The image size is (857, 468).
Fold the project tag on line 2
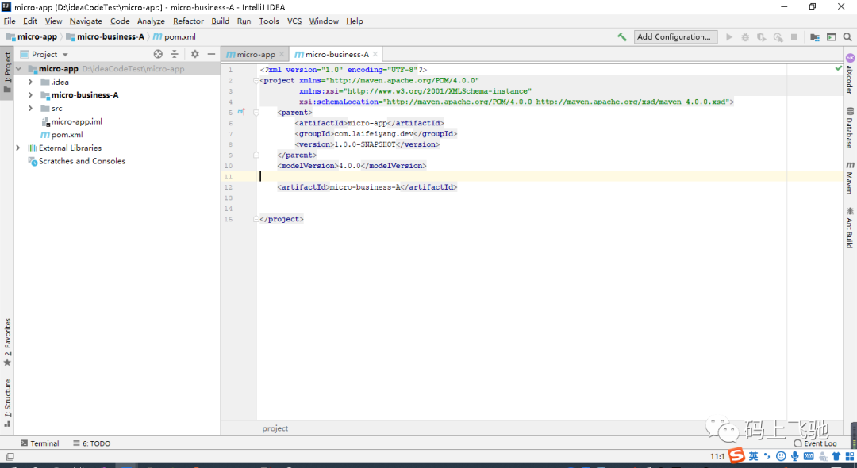point(256,80)
